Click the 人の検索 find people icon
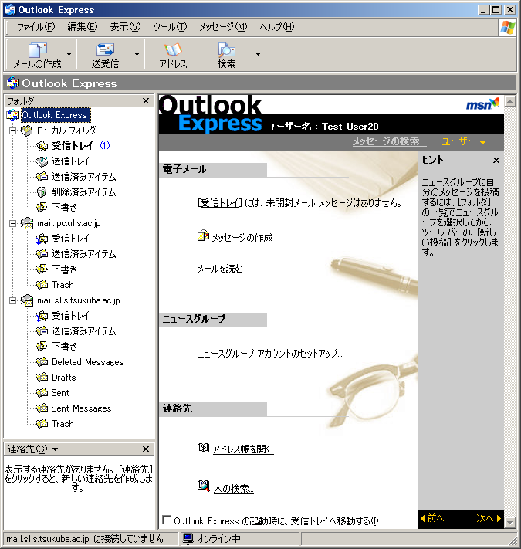 click(203, 486)
